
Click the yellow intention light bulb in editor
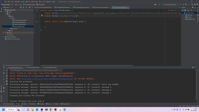click(42, 16)
